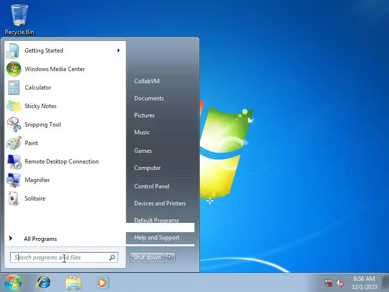Screen dimensions: 389x292
Task: Open the Recycle Bin desktop icon
Action: [x=19, y=19]
